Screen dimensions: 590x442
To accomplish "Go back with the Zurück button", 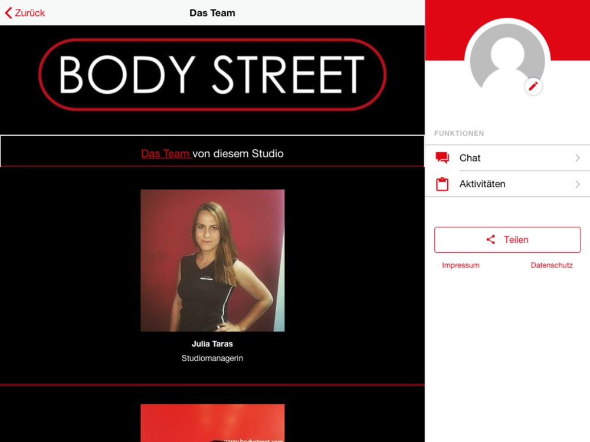I will pyautogui.click(x=25, y=13).
